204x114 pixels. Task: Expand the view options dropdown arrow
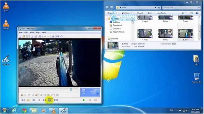click(186, 13)
